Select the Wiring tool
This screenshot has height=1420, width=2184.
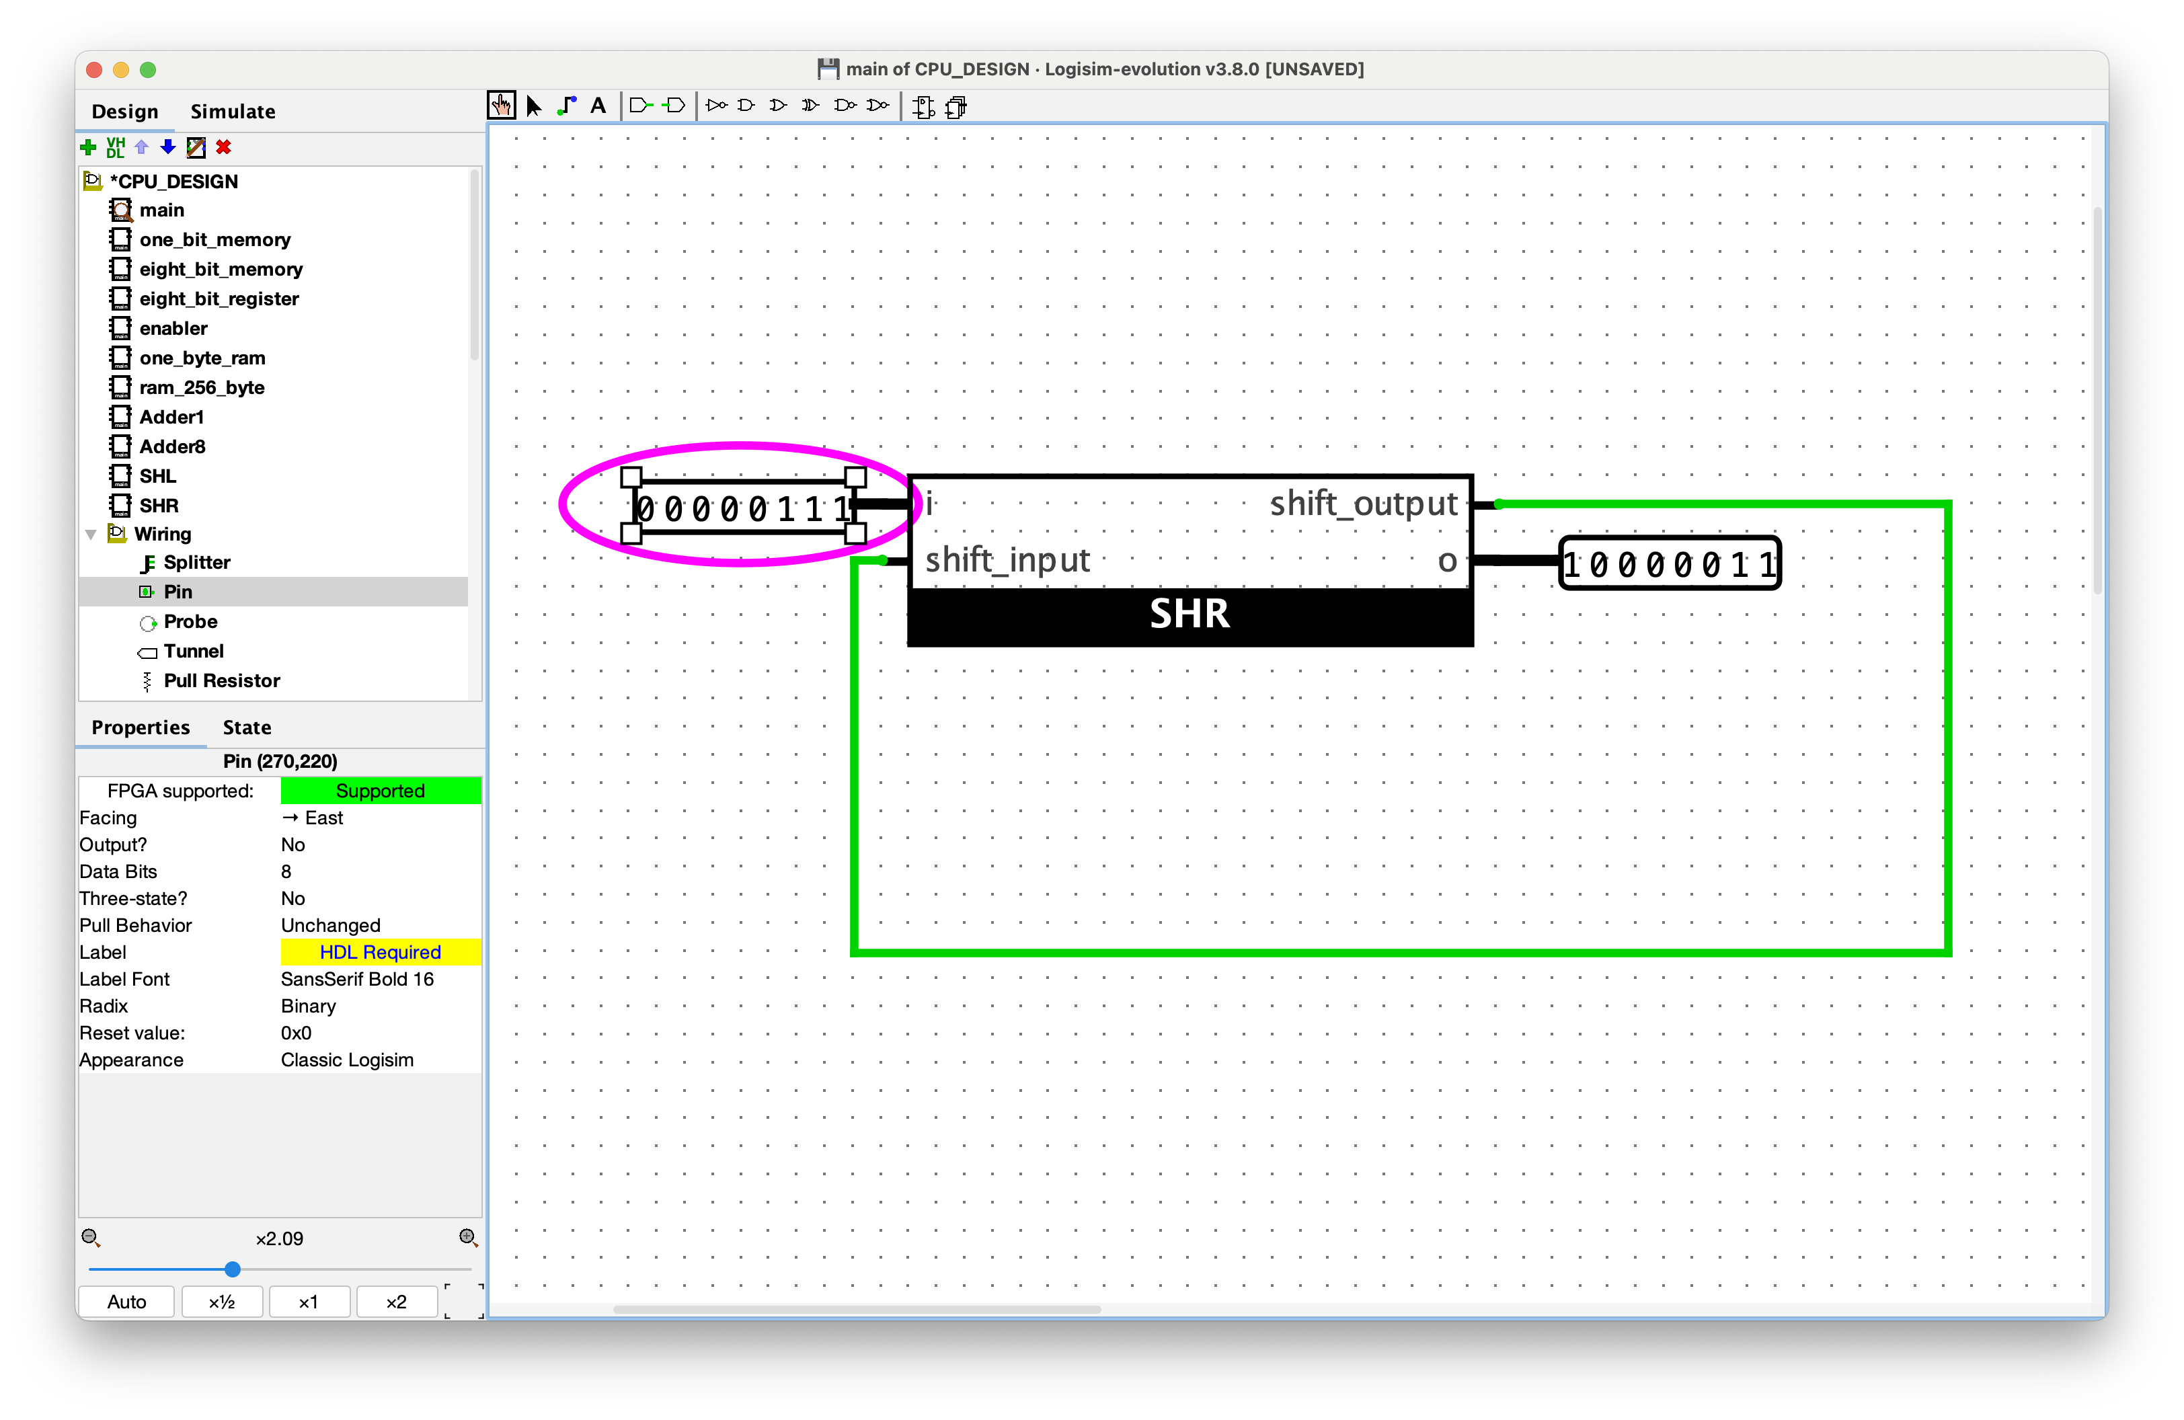567,106
